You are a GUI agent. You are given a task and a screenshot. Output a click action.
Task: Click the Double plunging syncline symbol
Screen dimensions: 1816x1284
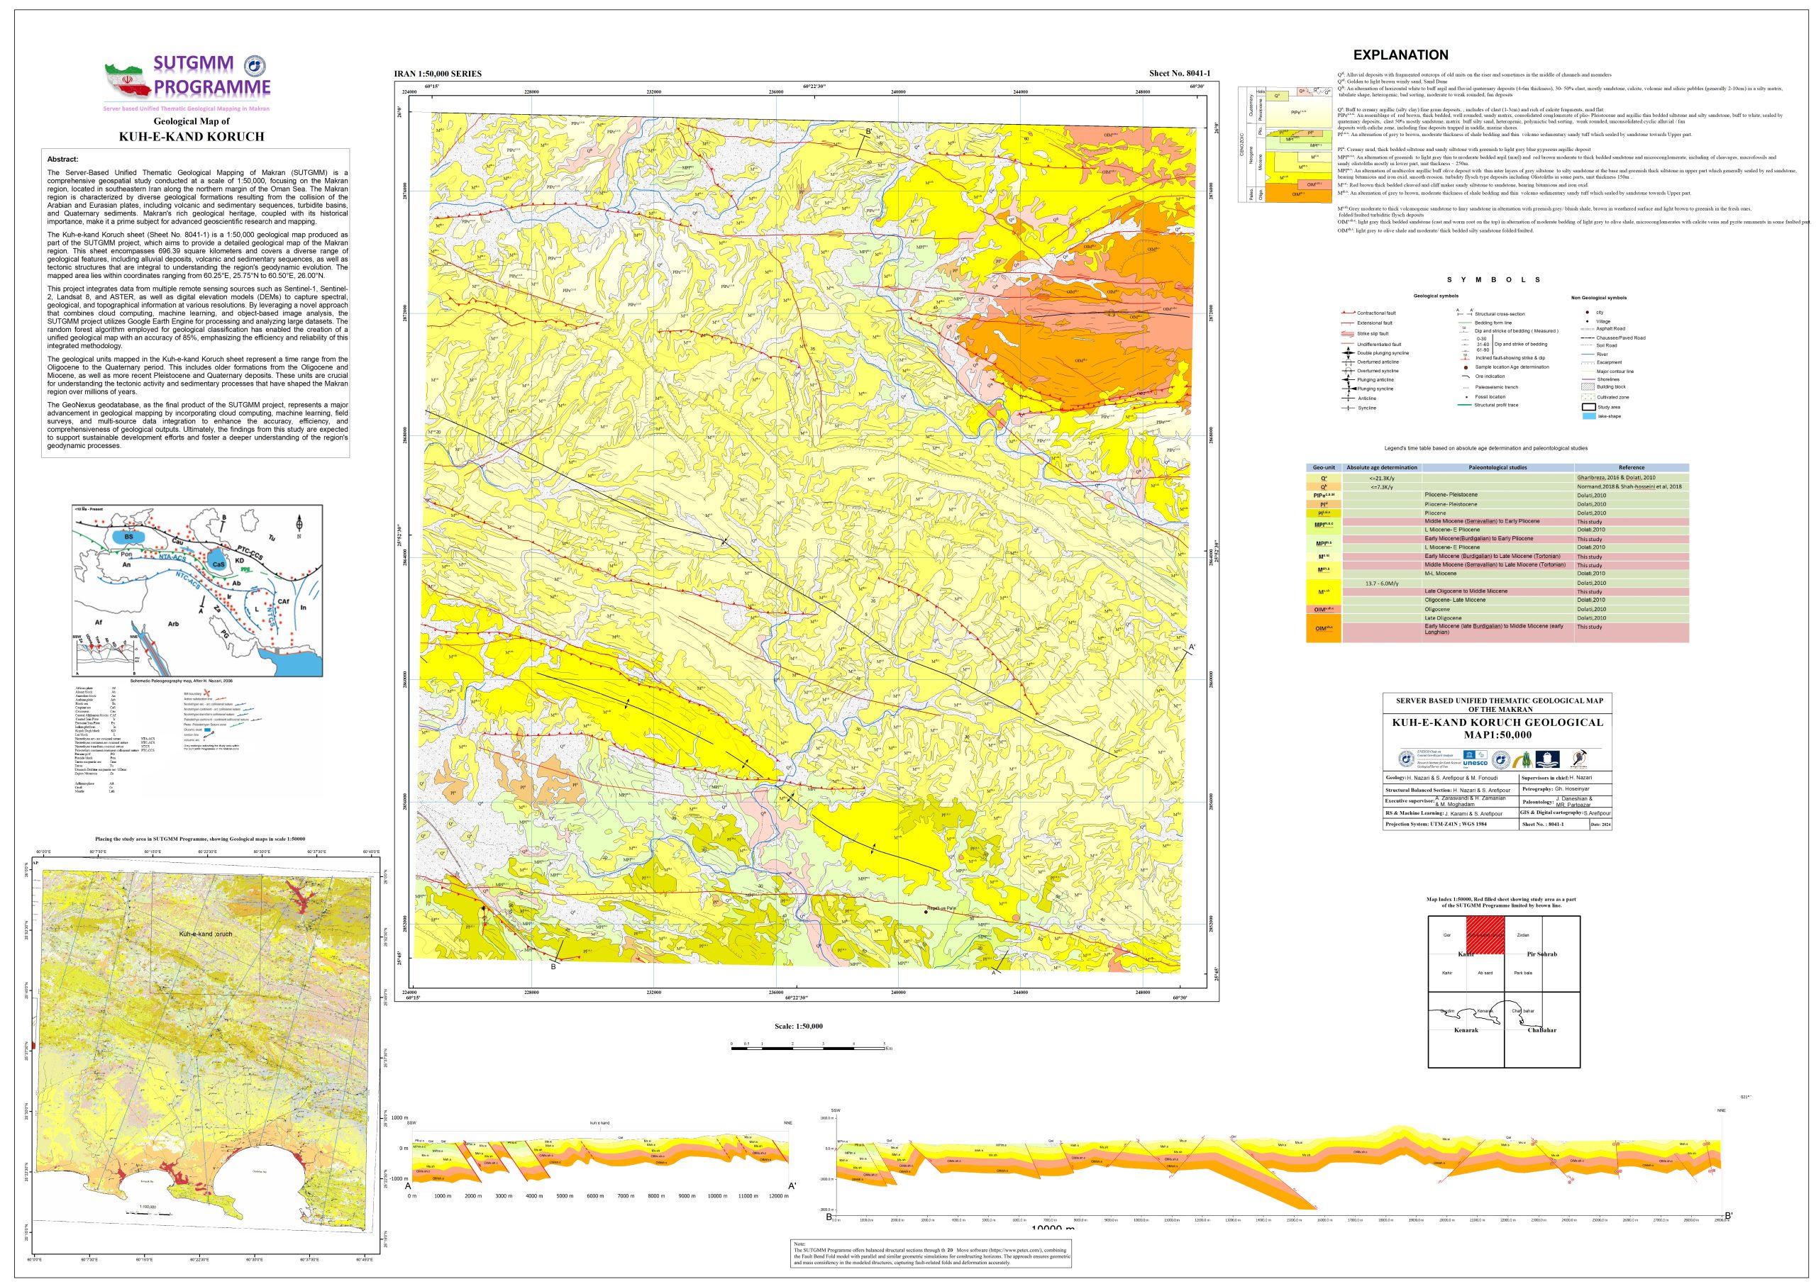[x=1349, y=353]
